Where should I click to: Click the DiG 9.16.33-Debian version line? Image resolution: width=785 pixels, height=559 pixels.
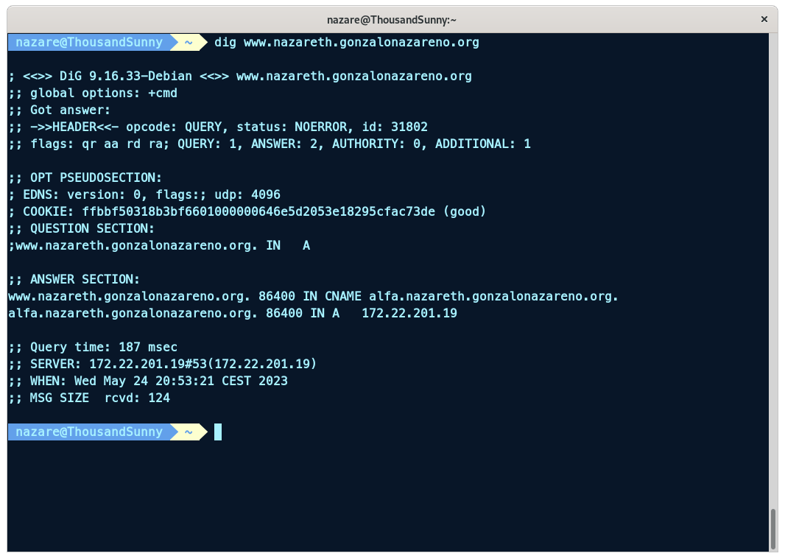(x=239, y=76)
